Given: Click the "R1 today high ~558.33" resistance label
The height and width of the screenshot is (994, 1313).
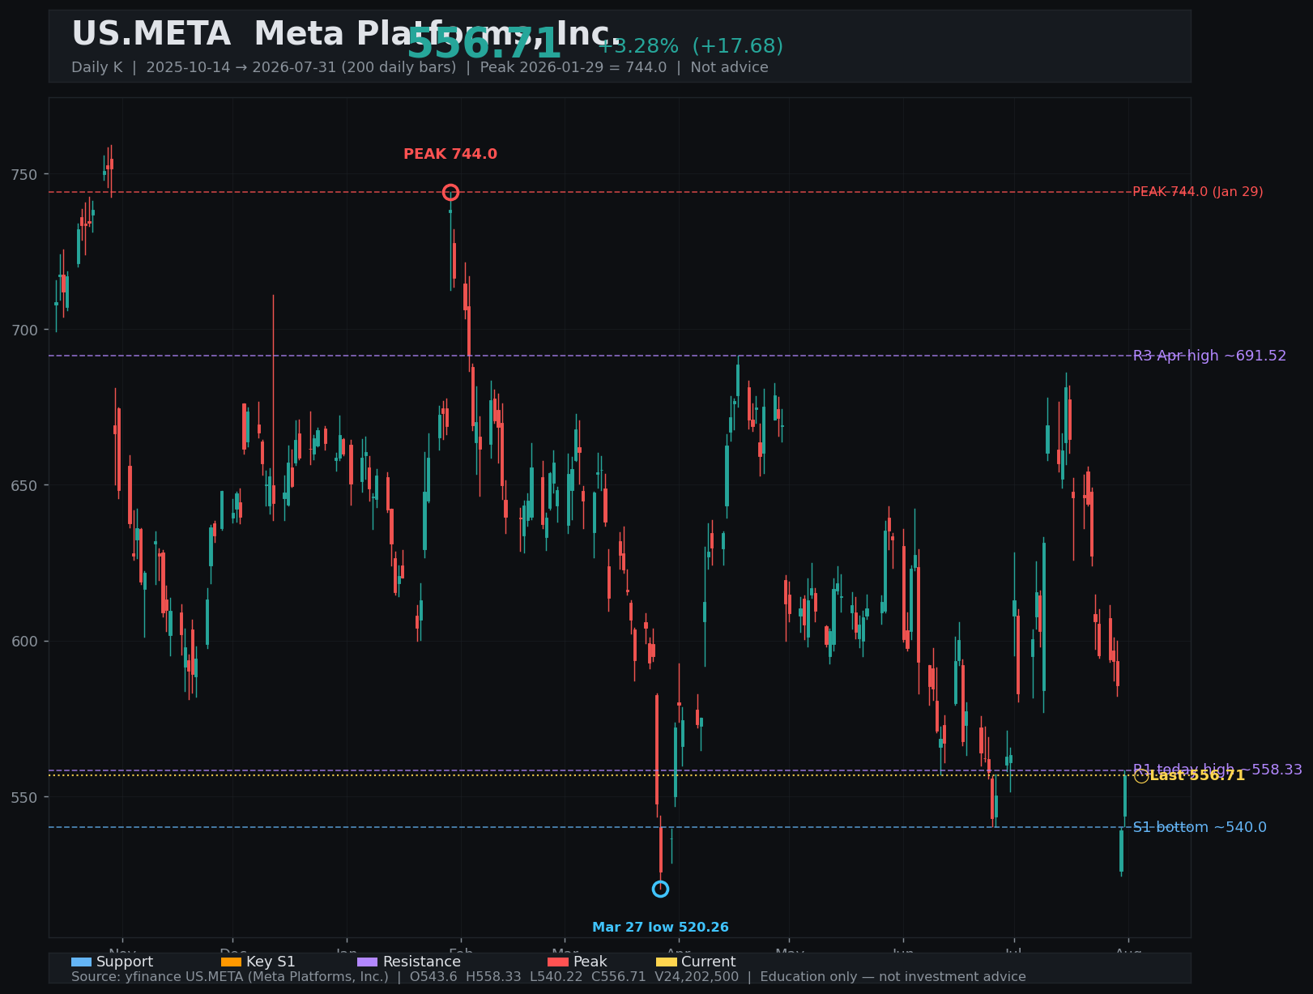Looking at the screenshot, I should pos(1217,770).
